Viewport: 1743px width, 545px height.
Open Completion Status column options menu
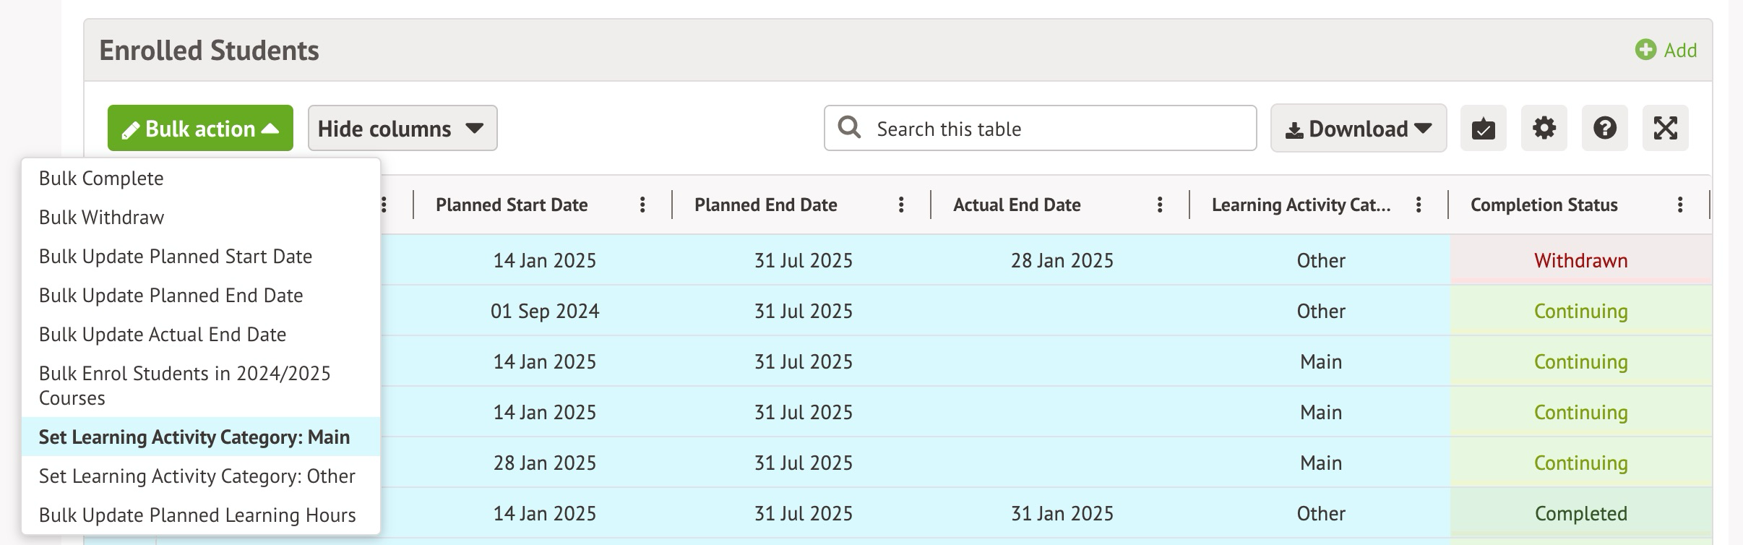[1680, 205]
